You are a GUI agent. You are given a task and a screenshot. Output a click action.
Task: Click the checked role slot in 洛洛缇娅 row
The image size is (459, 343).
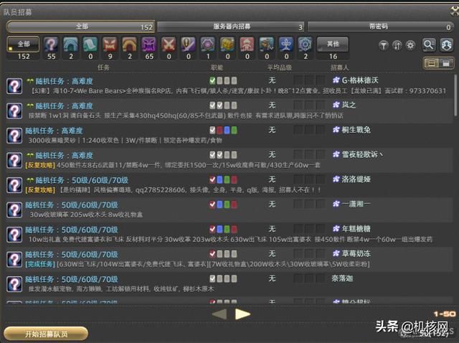pyautogui.click(x=212, y=179)
